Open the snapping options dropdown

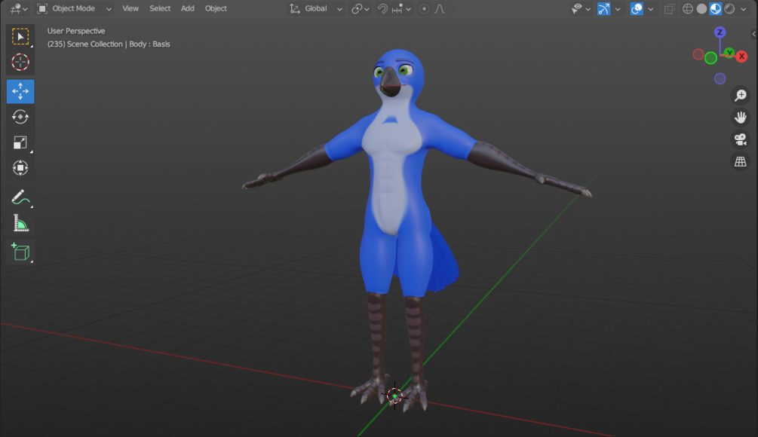pyautogui.click(x=401, y=9)
